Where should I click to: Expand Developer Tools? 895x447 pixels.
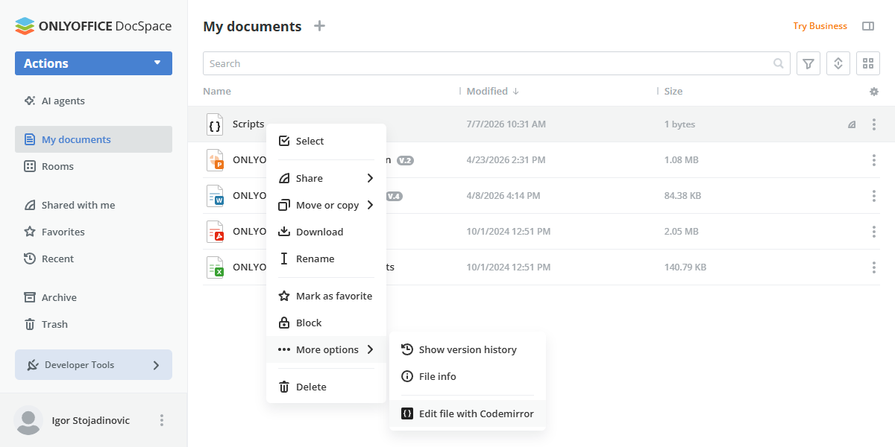(x=93, y=365)
